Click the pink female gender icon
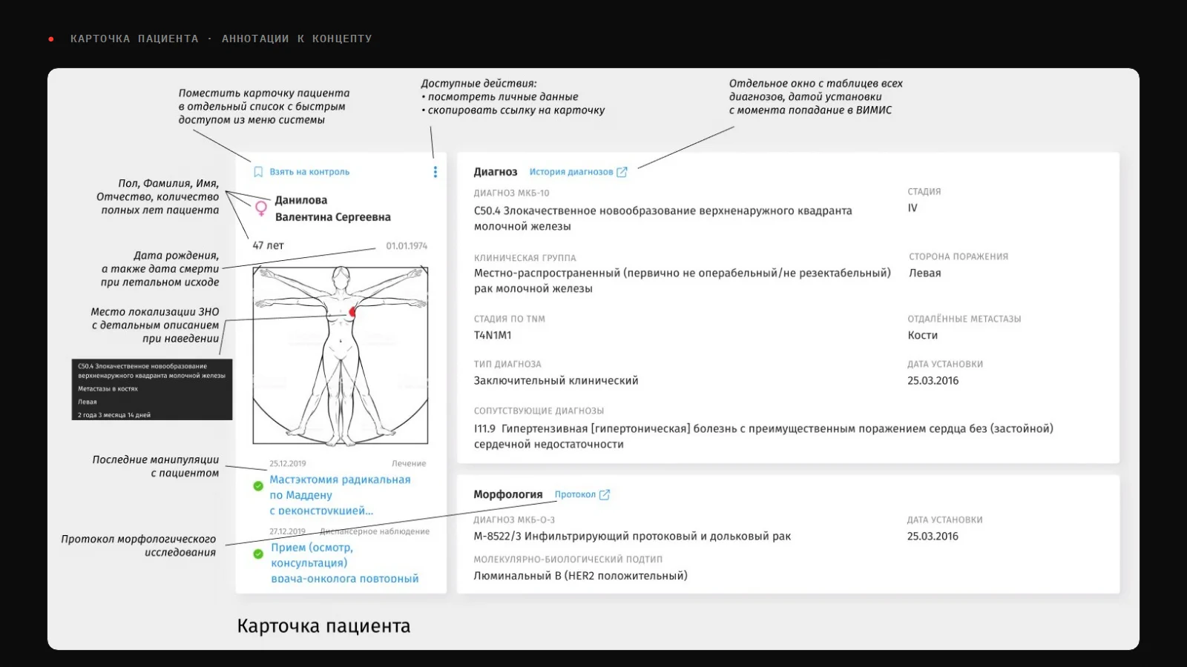The height and width of the screenshot is (667, 1187). [x=261, y=208]
